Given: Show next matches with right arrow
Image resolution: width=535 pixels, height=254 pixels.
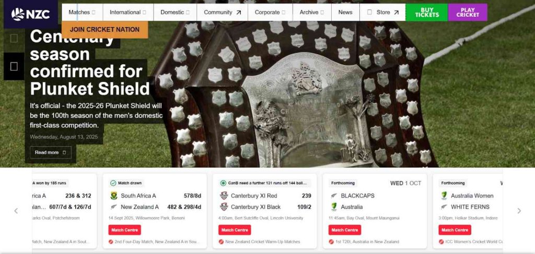Looking at the screenshot, I should pos(519,211).
